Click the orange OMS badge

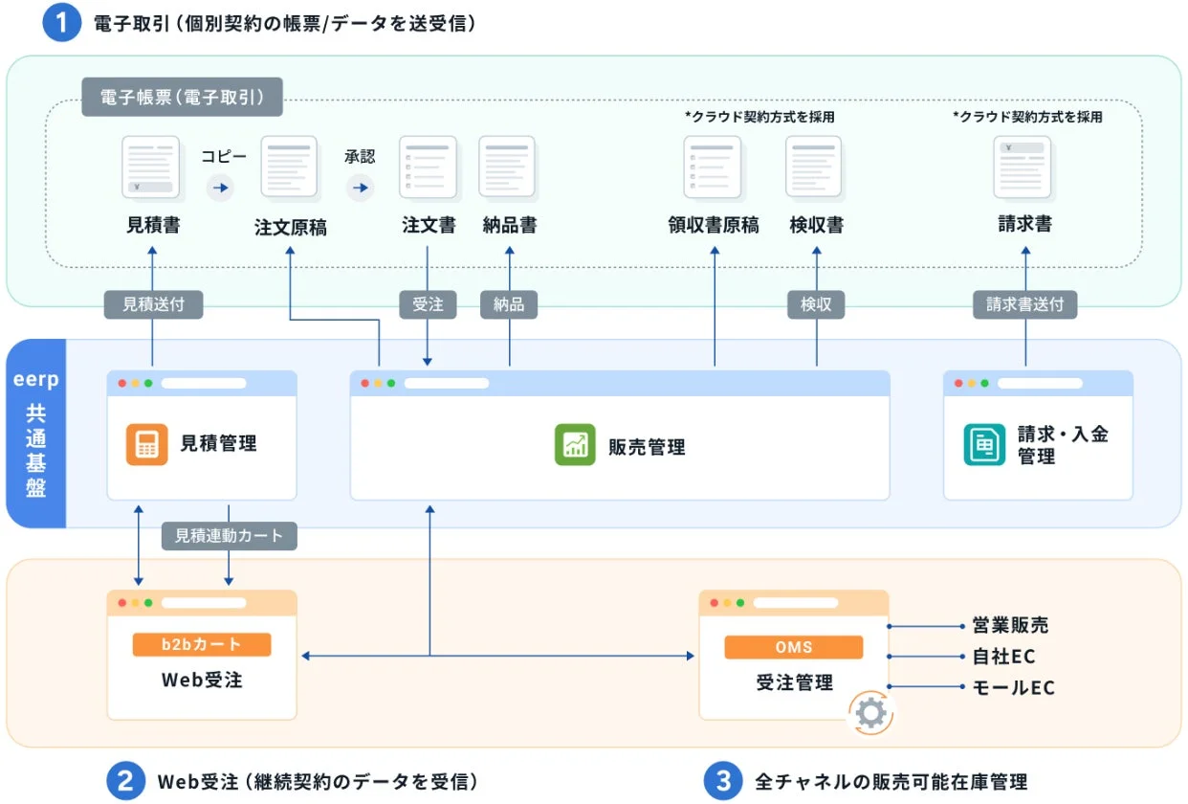(x=794, y=648)
